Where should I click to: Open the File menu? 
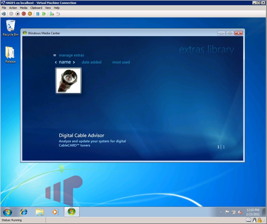tap(4, 8)
